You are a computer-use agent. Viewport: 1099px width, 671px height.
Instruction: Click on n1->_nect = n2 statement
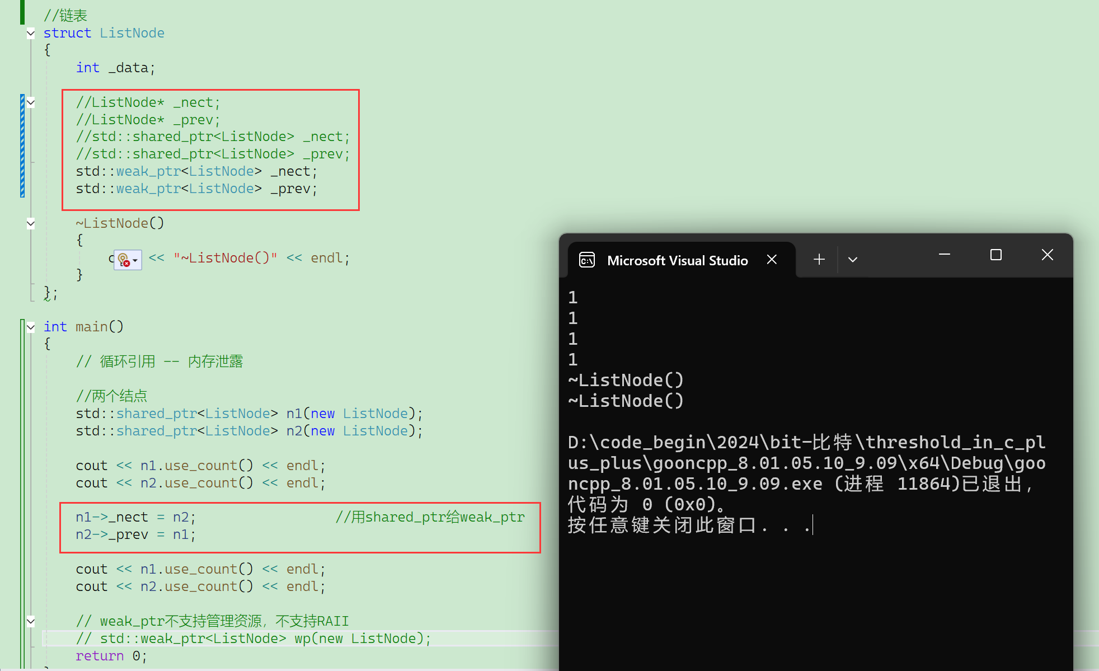tap(135, 517)
